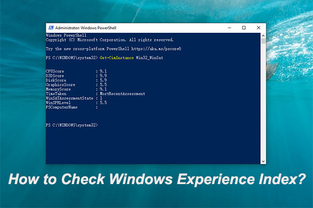
Task: Click the TimeTaken label
Action: [56, 94]
